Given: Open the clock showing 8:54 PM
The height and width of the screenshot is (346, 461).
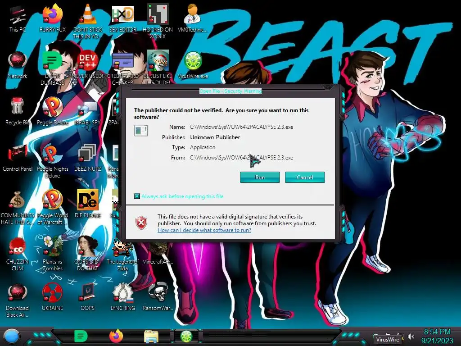Looking at the screenshot, I should (x=437, y=332).
